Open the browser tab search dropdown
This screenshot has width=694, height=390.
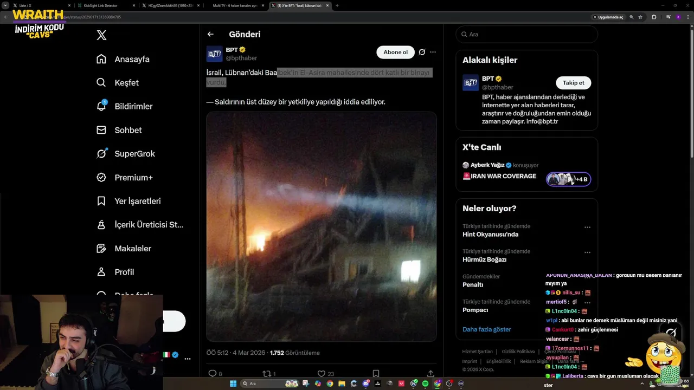[x=5, y=5]
